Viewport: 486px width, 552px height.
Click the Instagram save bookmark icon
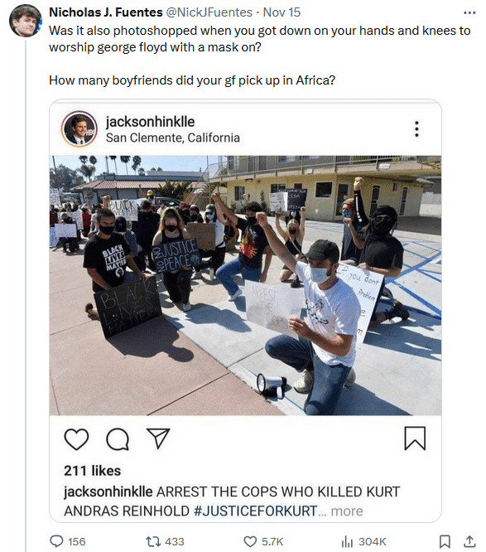click(415, 438)
